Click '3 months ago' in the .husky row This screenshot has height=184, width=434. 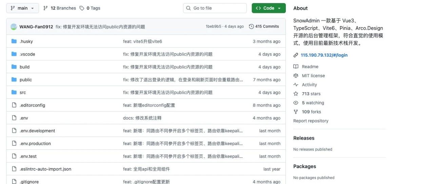point(267,41)
